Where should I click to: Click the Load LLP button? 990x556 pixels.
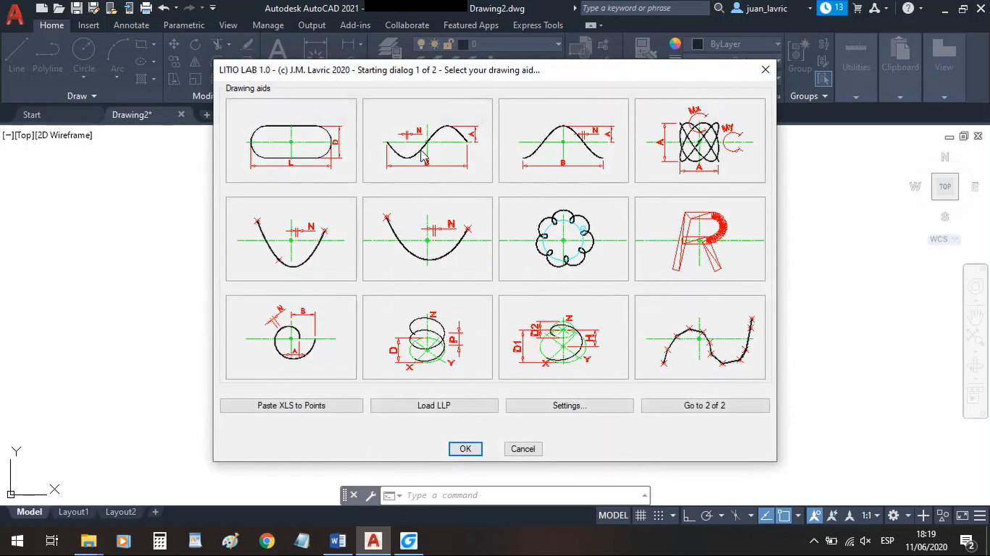point(434,405)
